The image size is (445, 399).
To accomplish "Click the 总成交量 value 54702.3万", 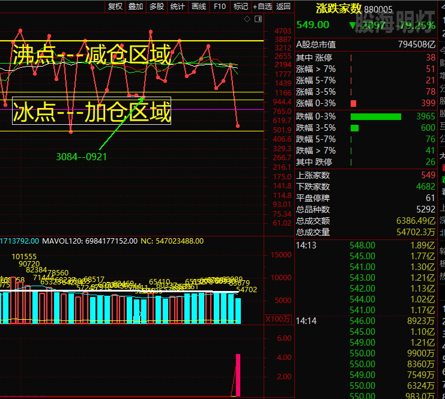I will click(x=416, y=232).
